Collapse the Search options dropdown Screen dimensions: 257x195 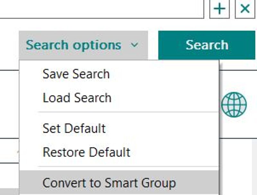[84, 45]
